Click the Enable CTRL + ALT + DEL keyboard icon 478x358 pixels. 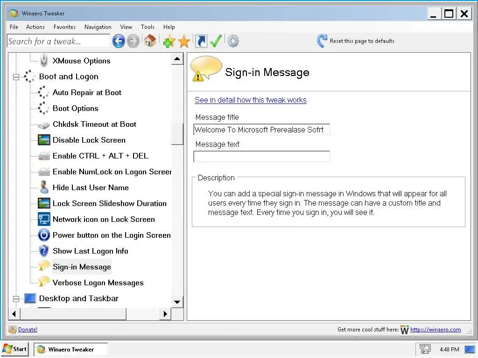[x=44, y=156]
